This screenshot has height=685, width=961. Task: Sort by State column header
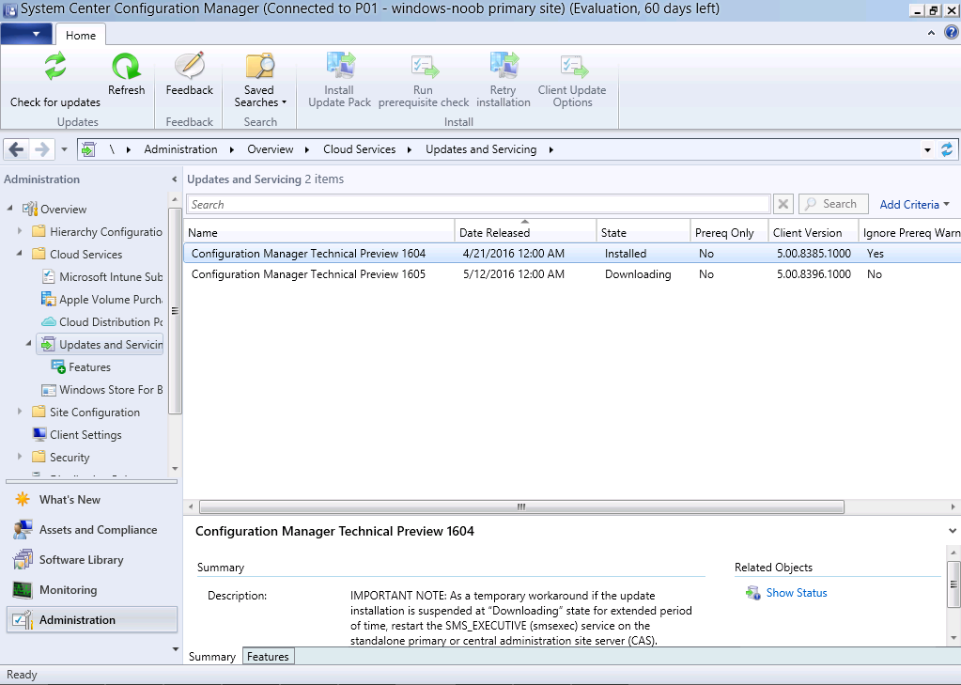[643, 232]
